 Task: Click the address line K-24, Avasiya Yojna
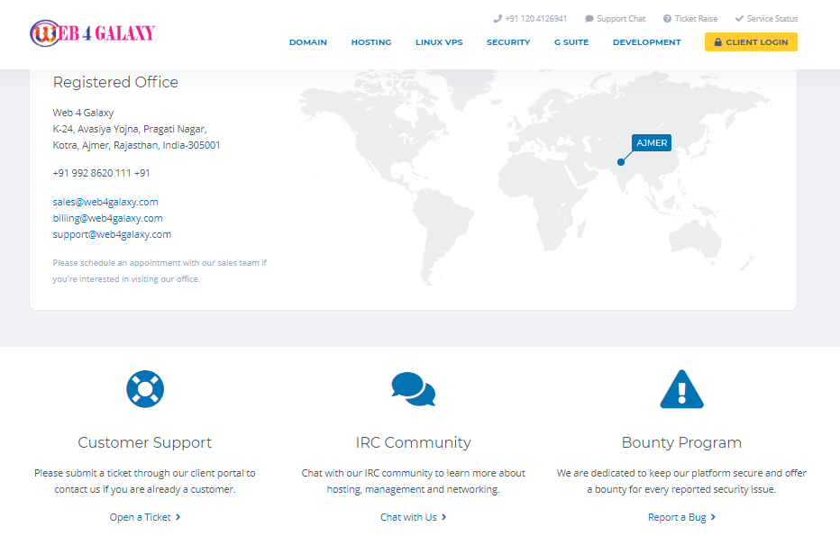[x=130, y=129]
